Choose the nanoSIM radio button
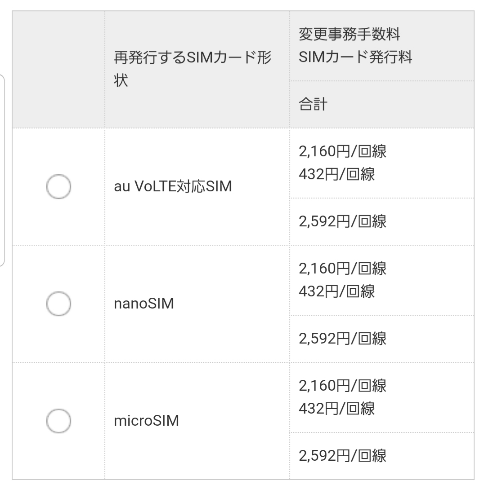This screenshot has width=484, height=498. [x=58, y=304]
